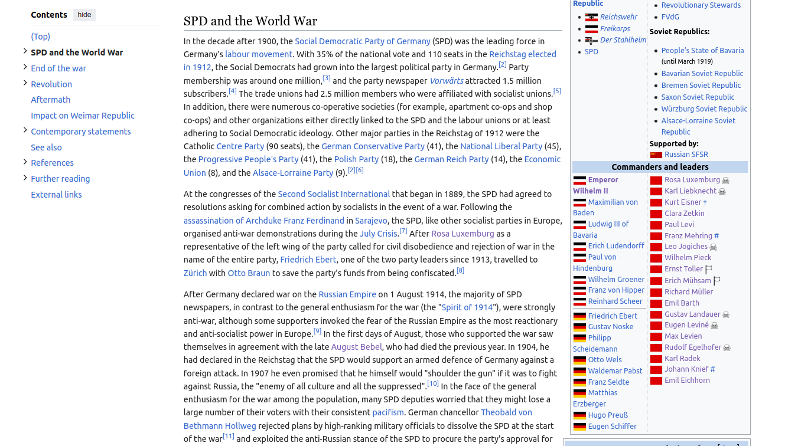
Task: Click the red flag beside Emil Eichhorn
Action: (x=656, y=381)
